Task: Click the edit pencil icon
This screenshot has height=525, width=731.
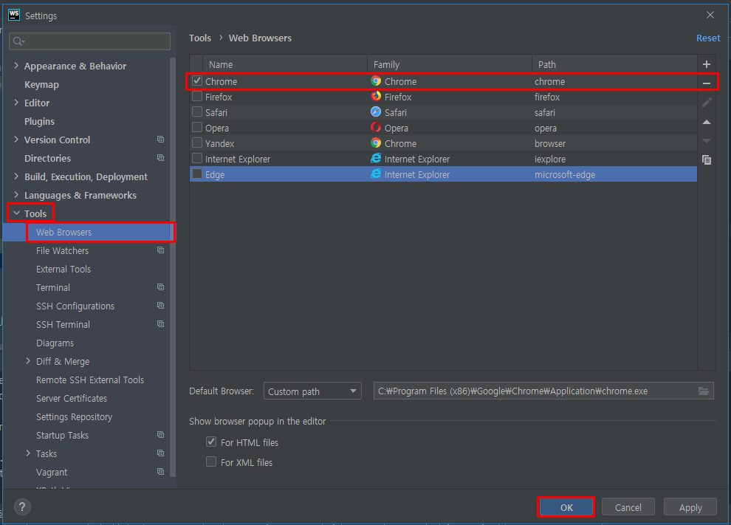Action: pos(707,103)
